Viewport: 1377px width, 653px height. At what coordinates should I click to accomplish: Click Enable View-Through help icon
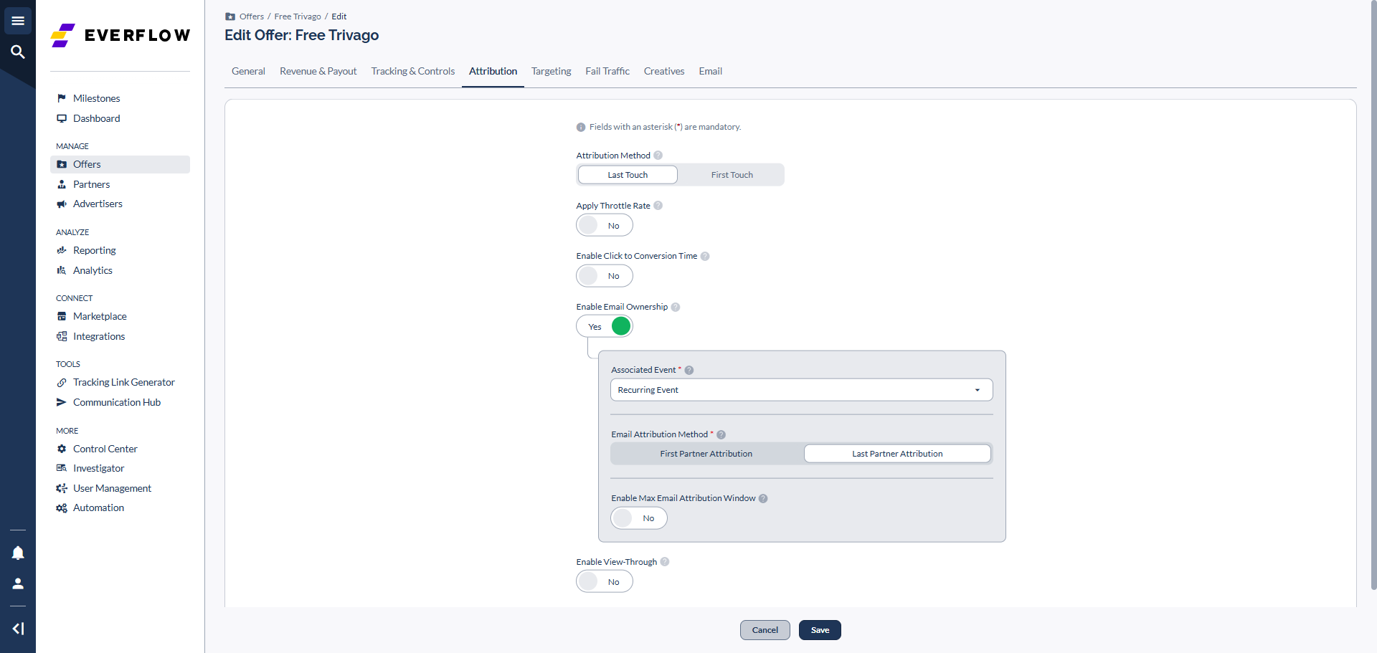pos(665,562)
